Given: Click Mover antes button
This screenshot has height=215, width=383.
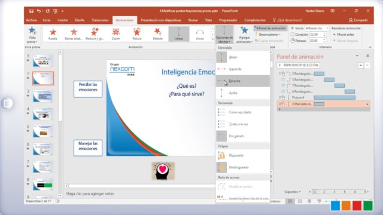Looking at the screenshot, I should 344,35.
